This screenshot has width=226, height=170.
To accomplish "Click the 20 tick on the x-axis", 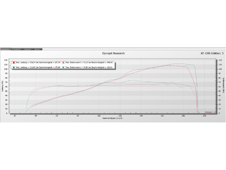I will pos(15,116).
